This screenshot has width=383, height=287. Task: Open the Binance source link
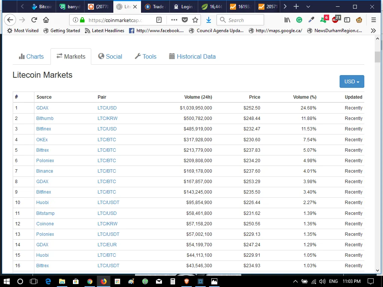tap(45, 171)
